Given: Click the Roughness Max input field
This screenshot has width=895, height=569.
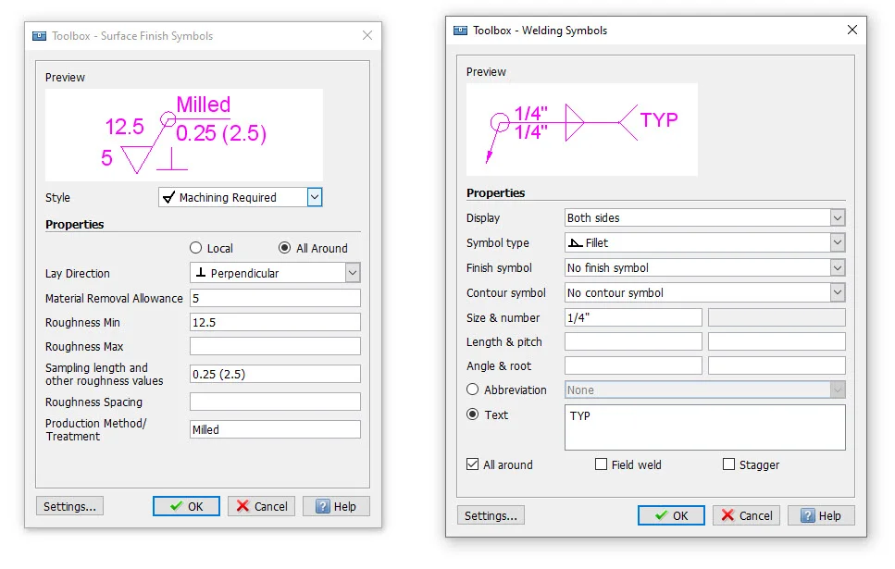Looking at the screenshot, I should pos(275,346).
